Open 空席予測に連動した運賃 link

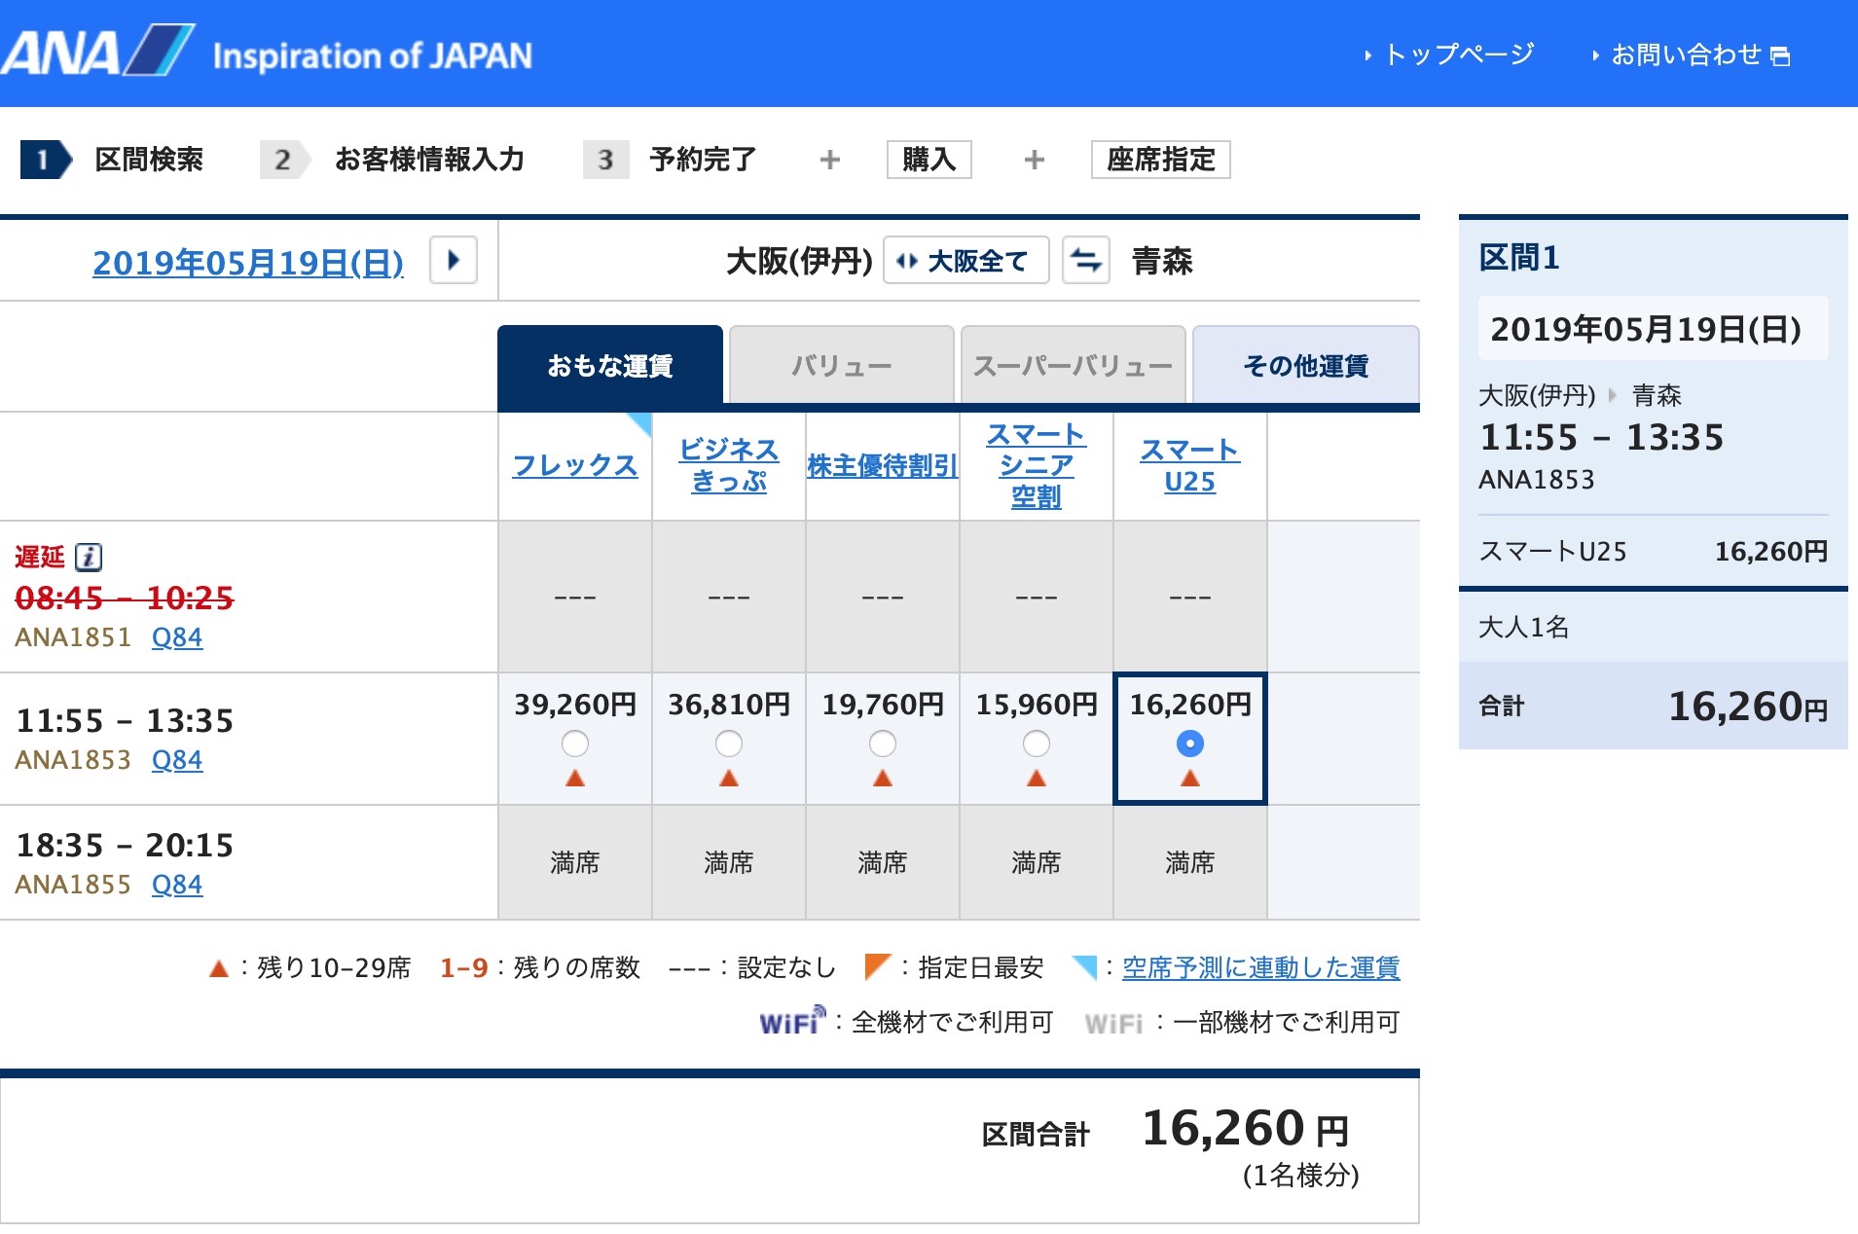(1260, 967)
